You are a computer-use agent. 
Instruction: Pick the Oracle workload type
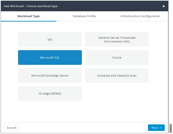pos(117,58)
